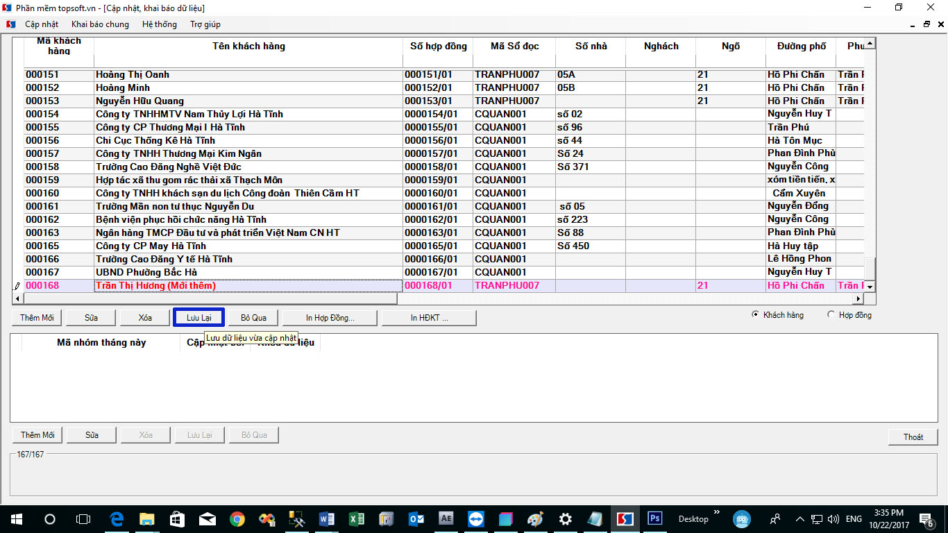Click the Đường phố column header
Image resolution: width=948 pixels, height=533 pixels.
(802, 46)
